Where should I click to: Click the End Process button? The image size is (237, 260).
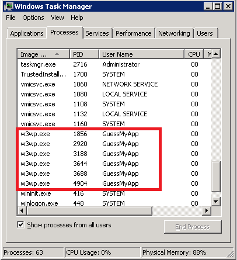click(x=193, y=227)
